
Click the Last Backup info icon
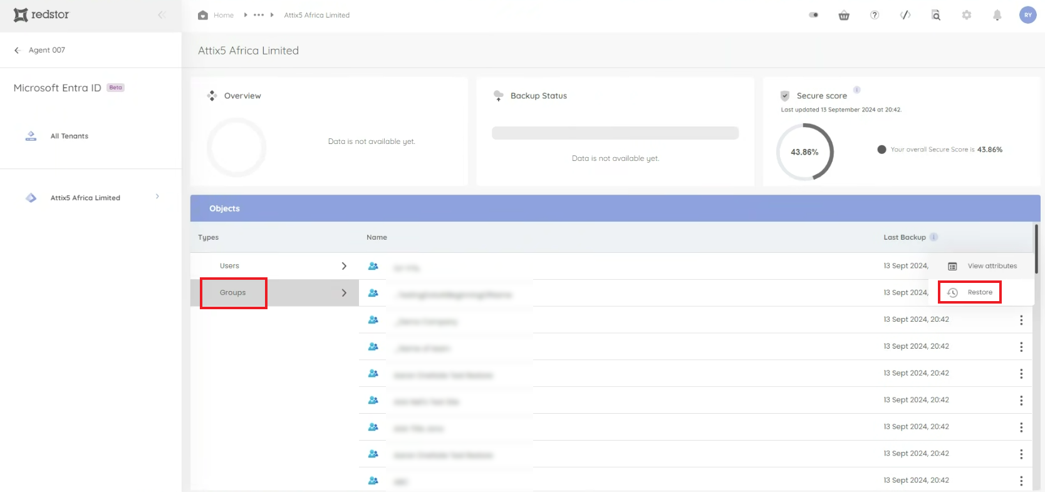coord(934,237)
